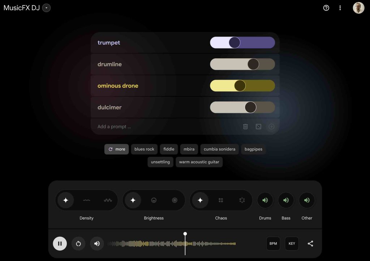Click the dice icon for random prompt
Image resolution: width=370 pixels, height=261 pixels.
[x=258, y=126]
